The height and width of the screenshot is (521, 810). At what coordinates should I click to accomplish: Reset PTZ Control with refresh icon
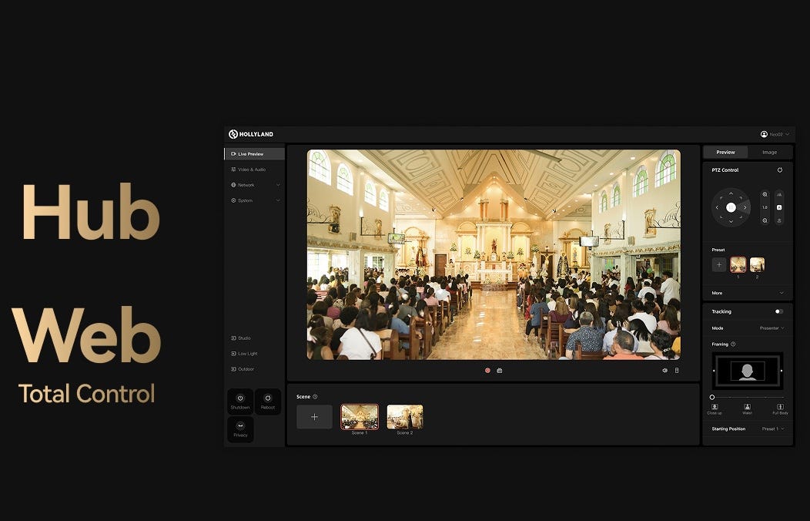click(780, 170)
